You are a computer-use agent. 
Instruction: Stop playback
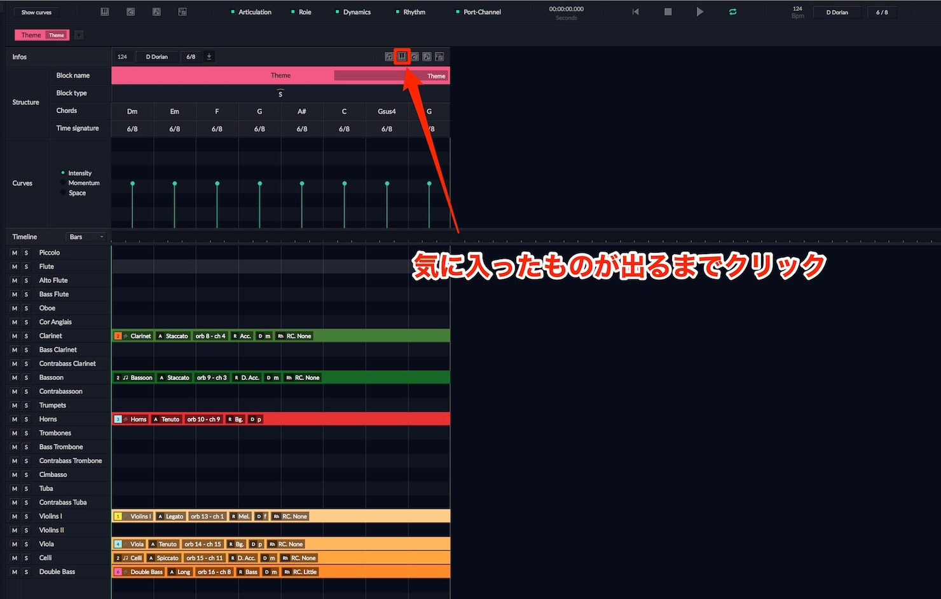tap(668, 12)
